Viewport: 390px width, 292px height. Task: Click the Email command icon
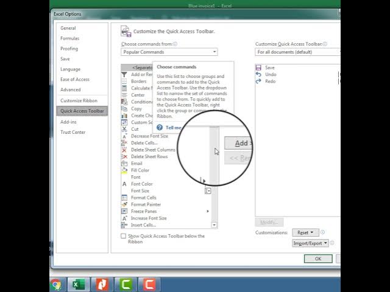click(x=124, y=164)
